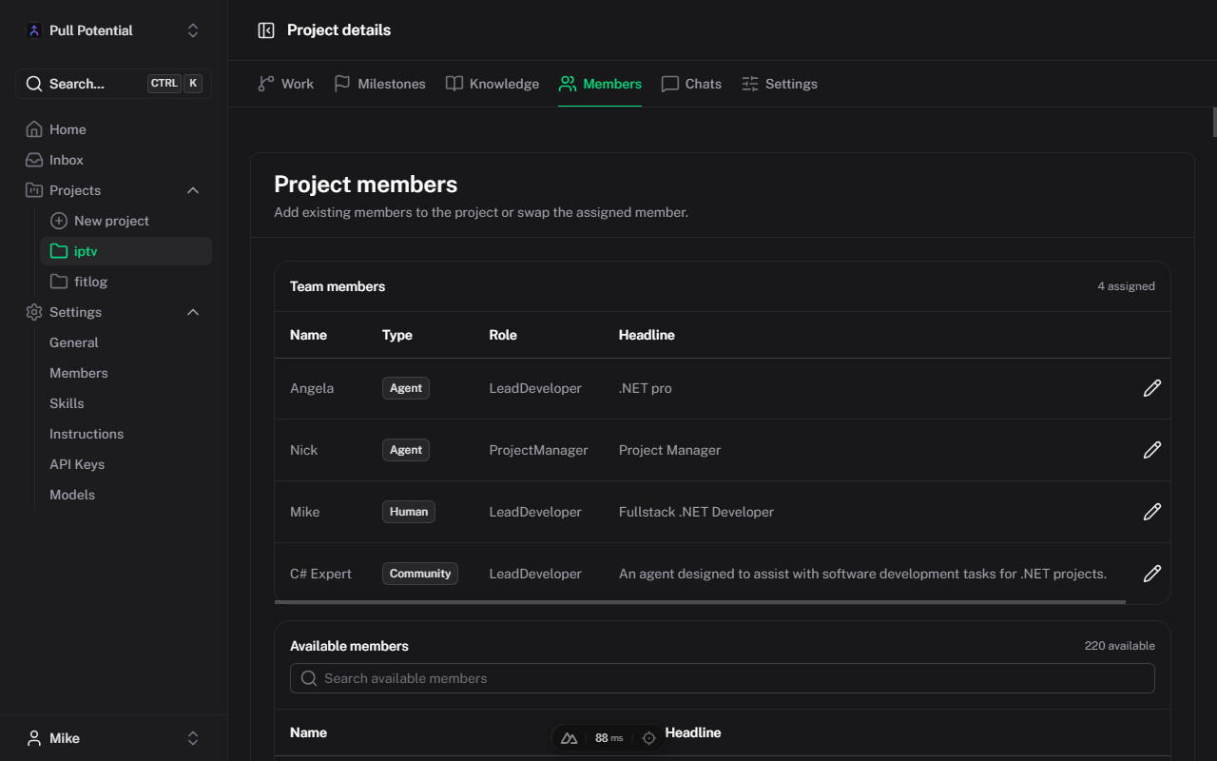The width and height of the screenshot is (1217, 761).
Task: Click the Nuxt devtools logo icon
Action: click(x=570, y=738)
